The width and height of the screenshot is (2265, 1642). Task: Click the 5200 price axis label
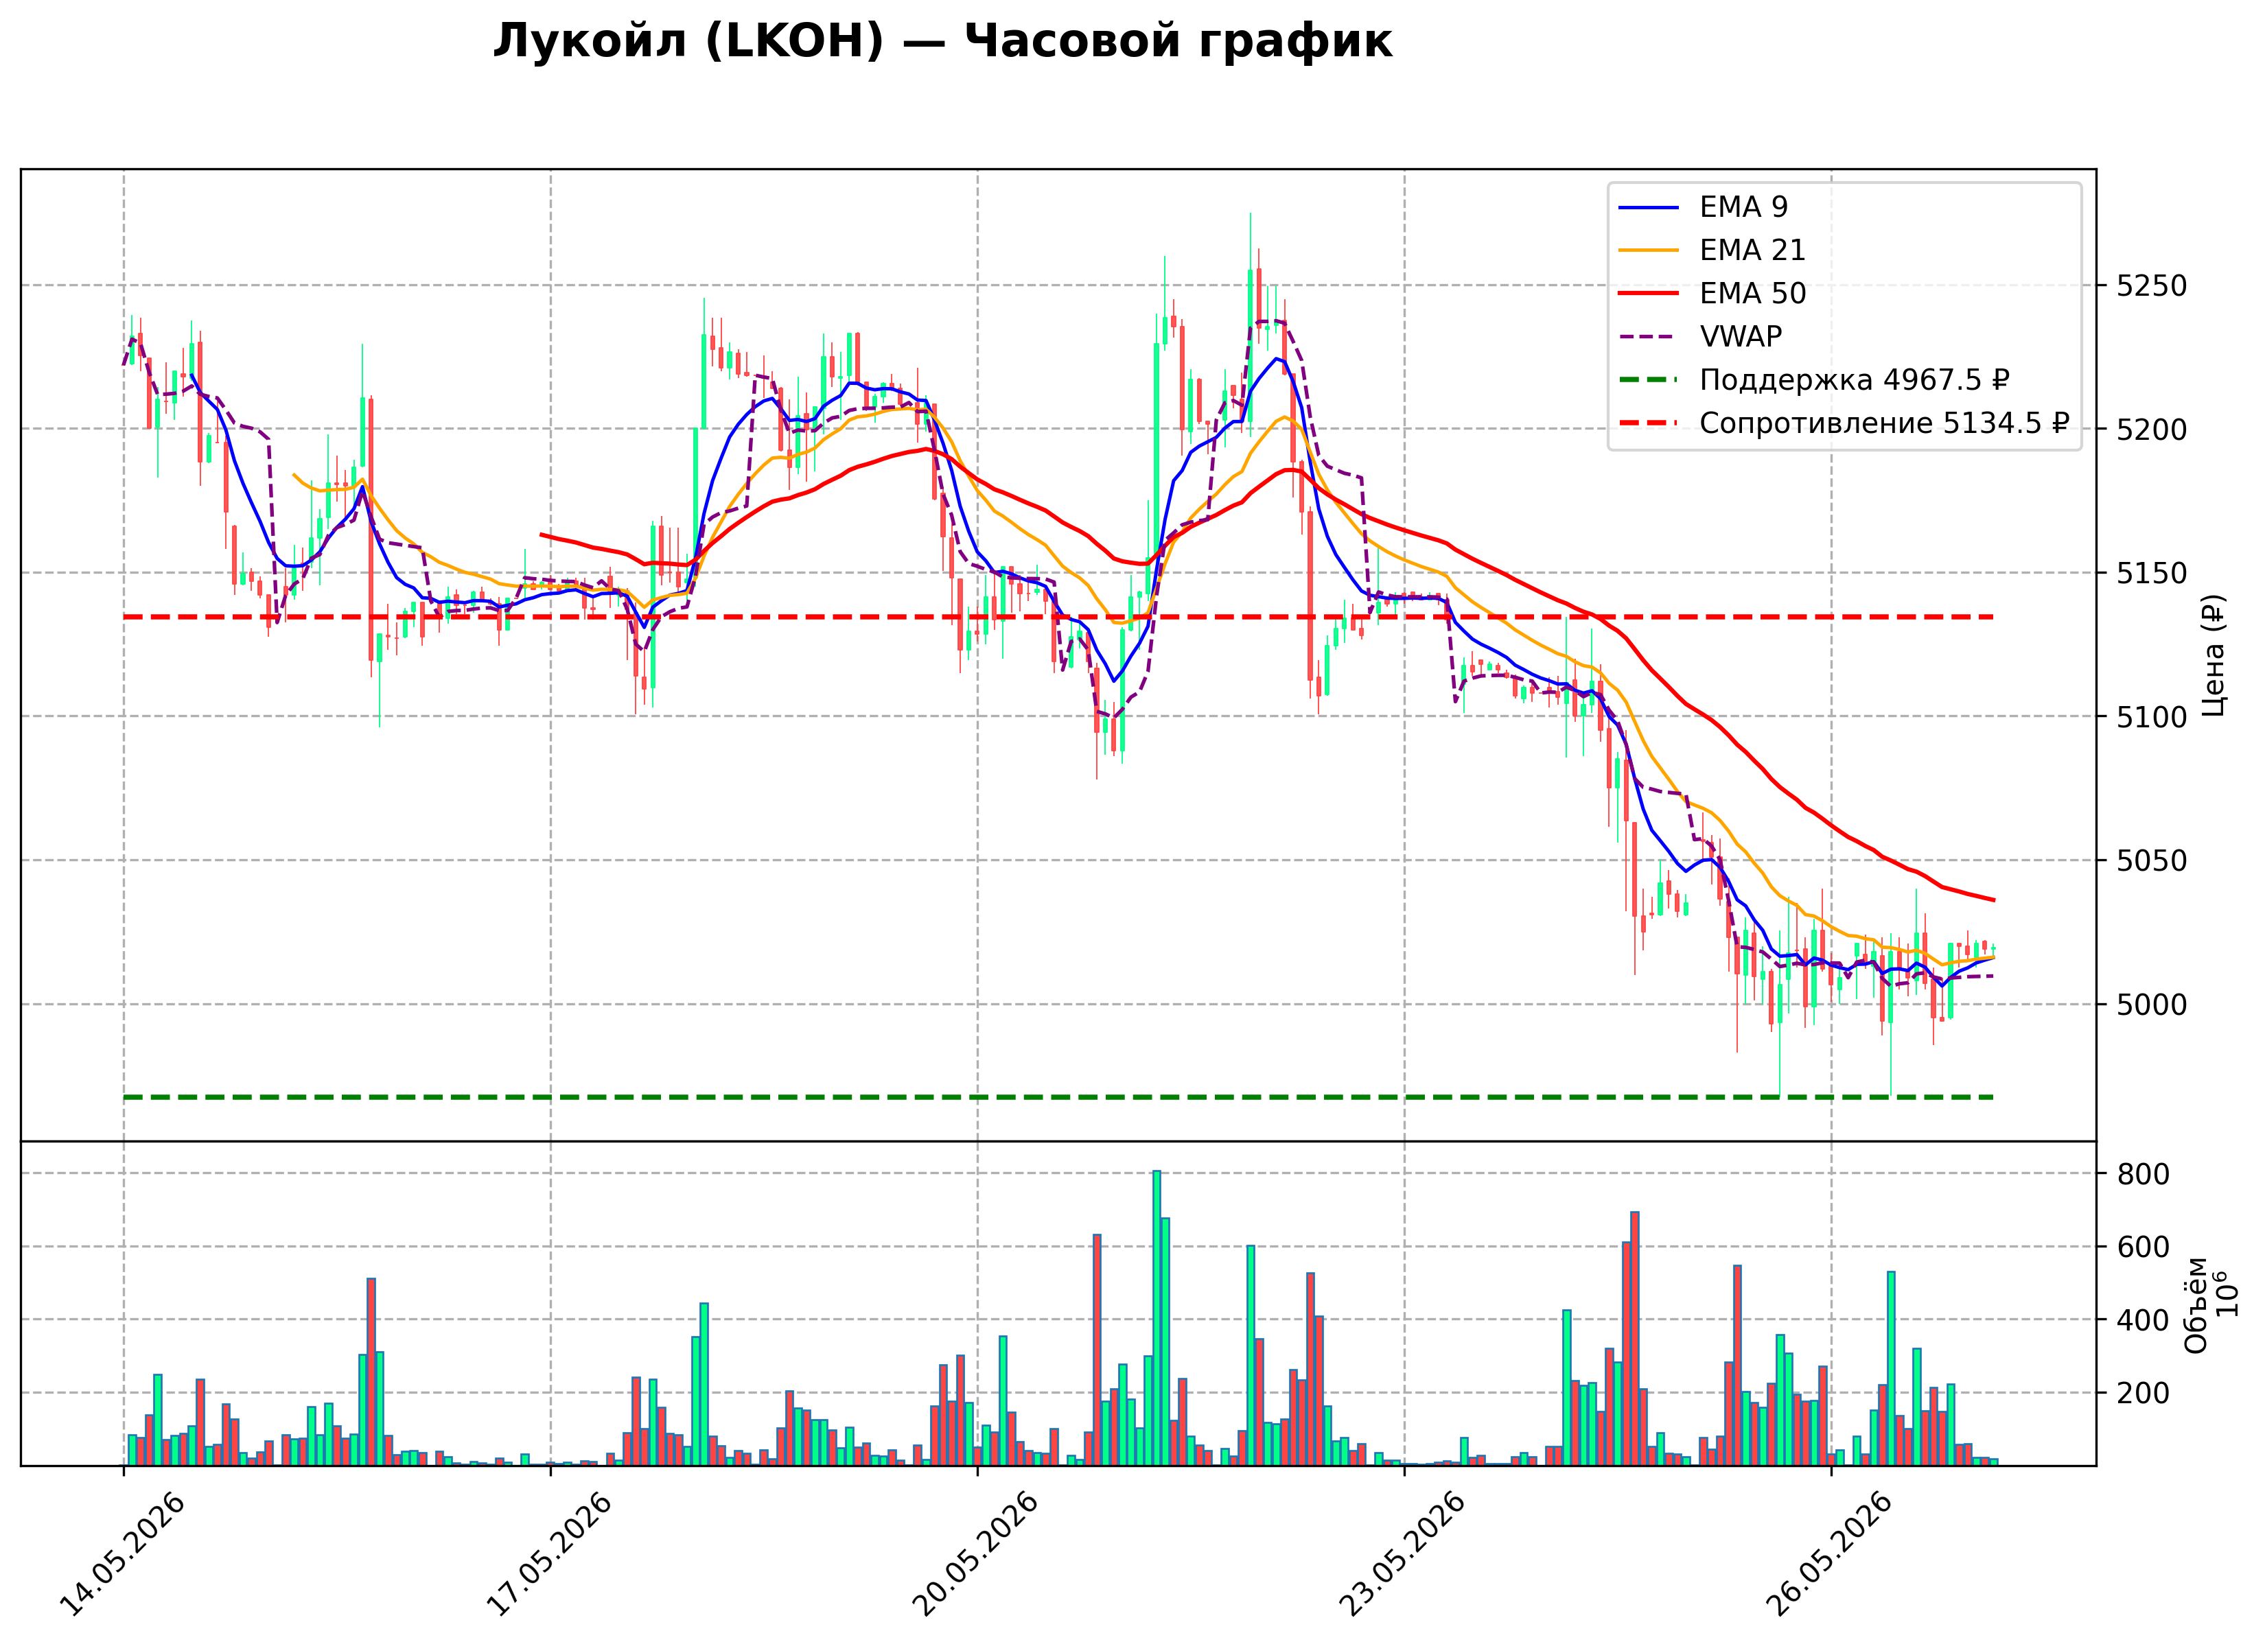[x=2152, y=430]
